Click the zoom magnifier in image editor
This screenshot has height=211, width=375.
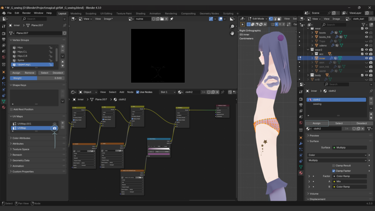click(232, 27)
